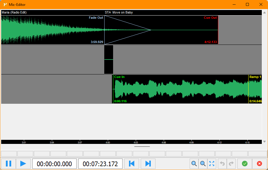This screenshot has width=268, height=170.
Task: Select the red Cue Out marker
Action: (x=210, y=18)
